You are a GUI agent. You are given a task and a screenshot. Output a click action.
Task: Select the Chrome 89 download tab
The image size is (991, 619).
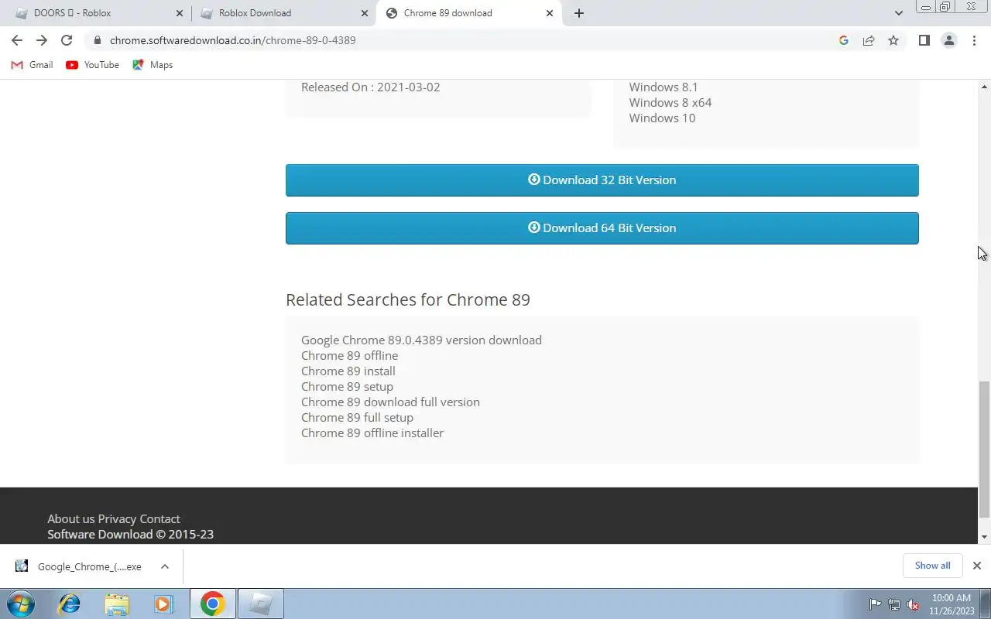pos(468,13)
